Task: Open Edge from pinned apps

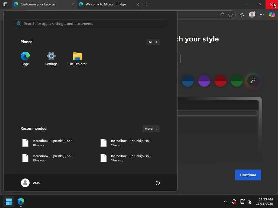Action: click(x=25, y=59)
